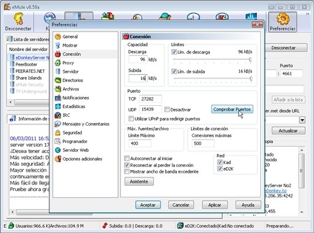Select Servidor in preferences list

70,71
